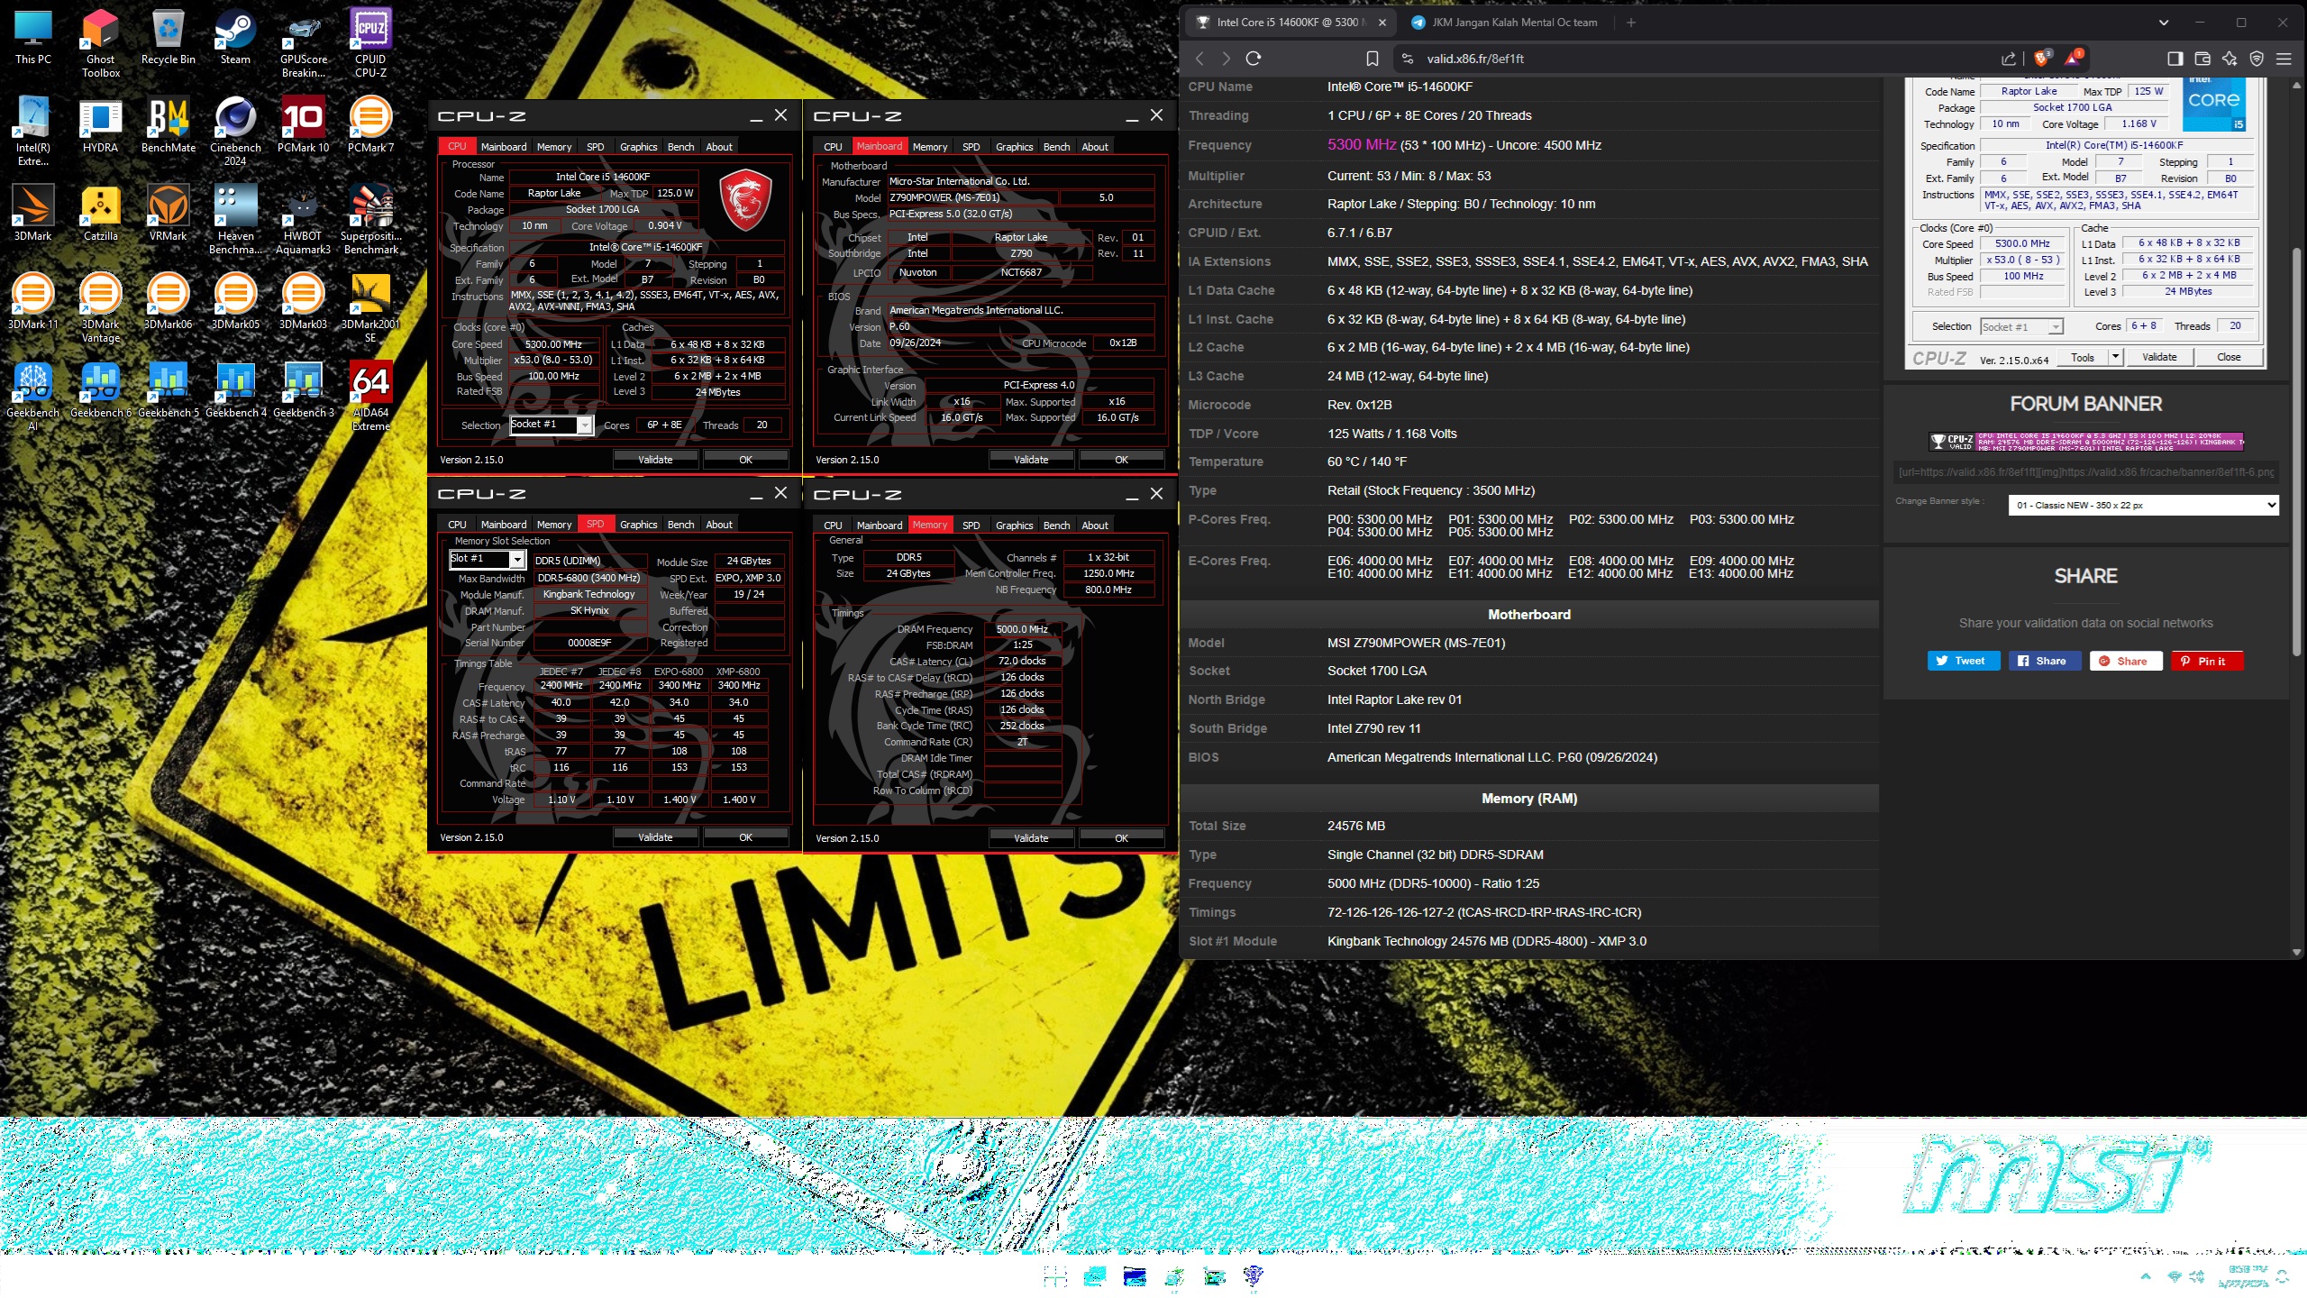Viewport: 2307px width, 1298px height.
Task: Open the browser hamburger menu
Action: [2284, 59]
